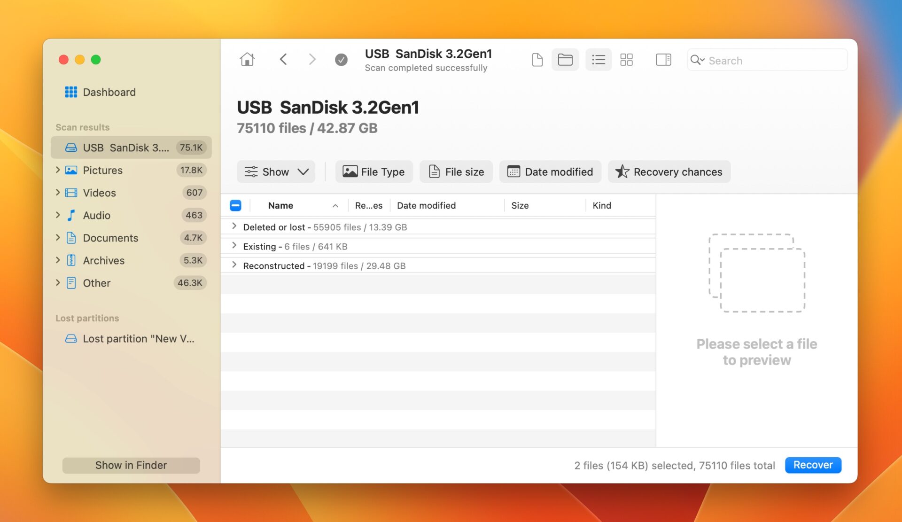This screenshot has width=902, height=522.
Task: Expand the Reconstructed files group
Action: click(x=233, y=265)
